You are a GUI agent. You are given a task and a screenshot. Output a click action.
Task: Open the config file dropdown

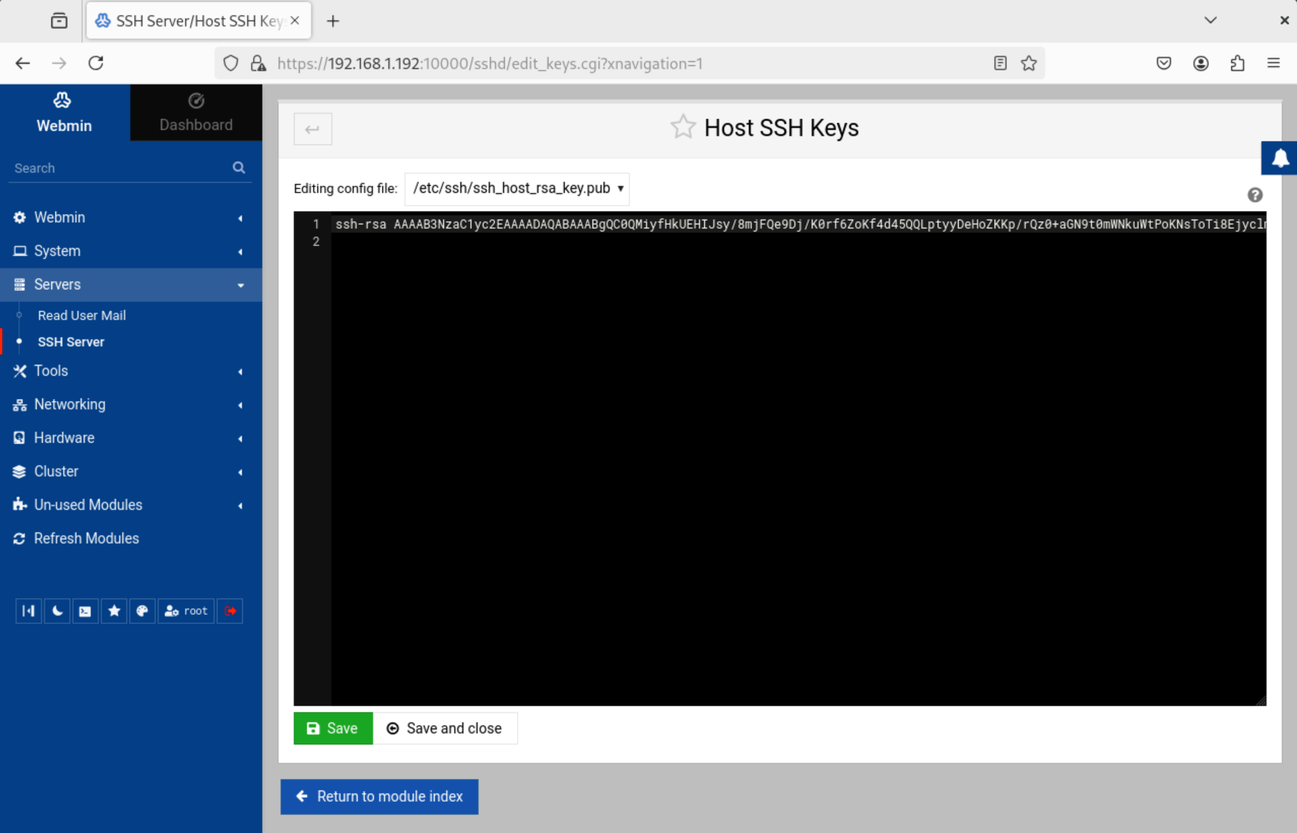(516, 189)
